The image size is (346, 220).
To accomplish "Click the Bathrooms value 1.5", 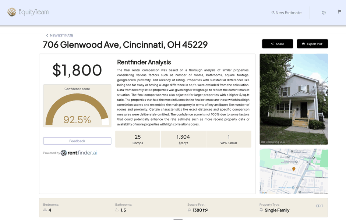I will click(123, 210).
